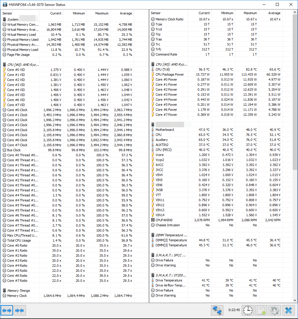Select the Vcore voltage row
The height and width of the screenshot is (319, 298).
[x=216, y=155]
